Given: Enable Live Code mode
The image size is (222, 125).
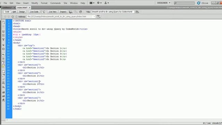Looking at the screenshot, I should click(34, 12).
